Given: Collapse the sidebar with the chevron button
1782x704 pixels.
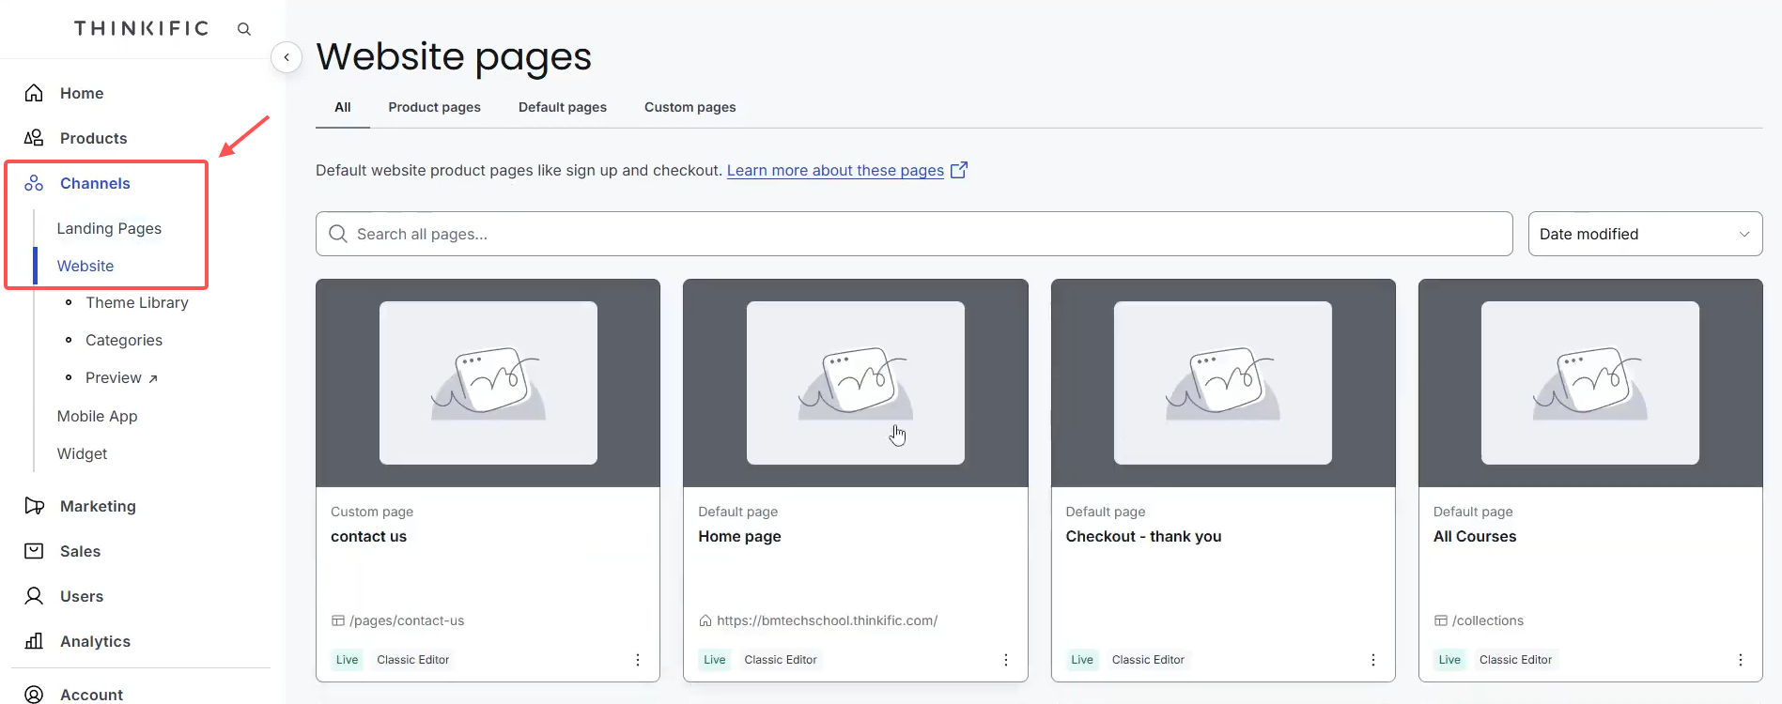Looking at the screenshot, I should click(287, 57).
